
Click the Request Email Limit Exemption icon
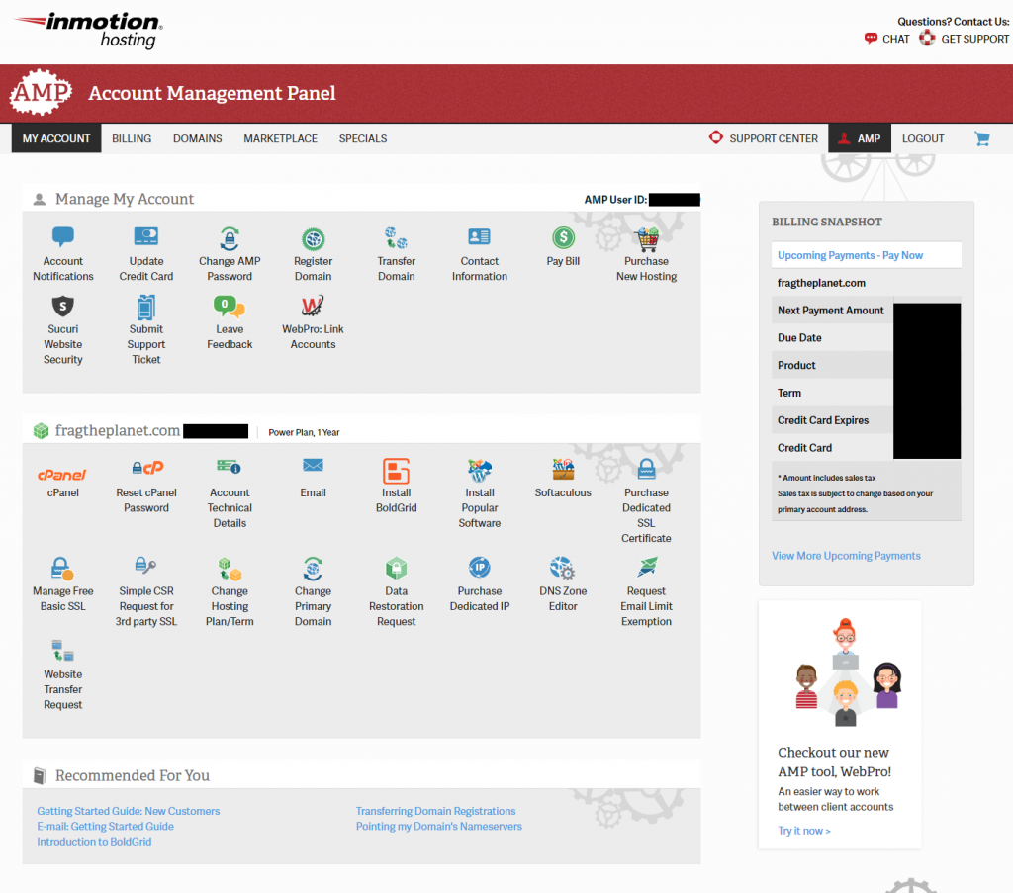click(647, 567)
